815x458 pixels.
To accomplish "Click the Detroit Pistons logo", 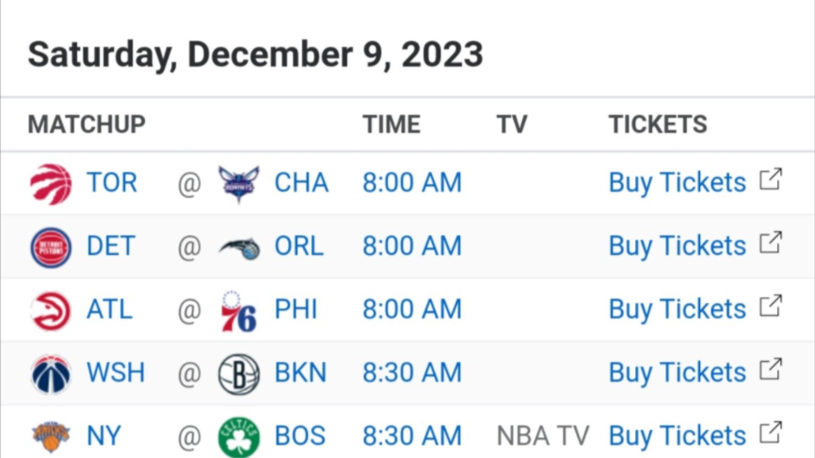I will pyautogui.click(x=51, y=248).
